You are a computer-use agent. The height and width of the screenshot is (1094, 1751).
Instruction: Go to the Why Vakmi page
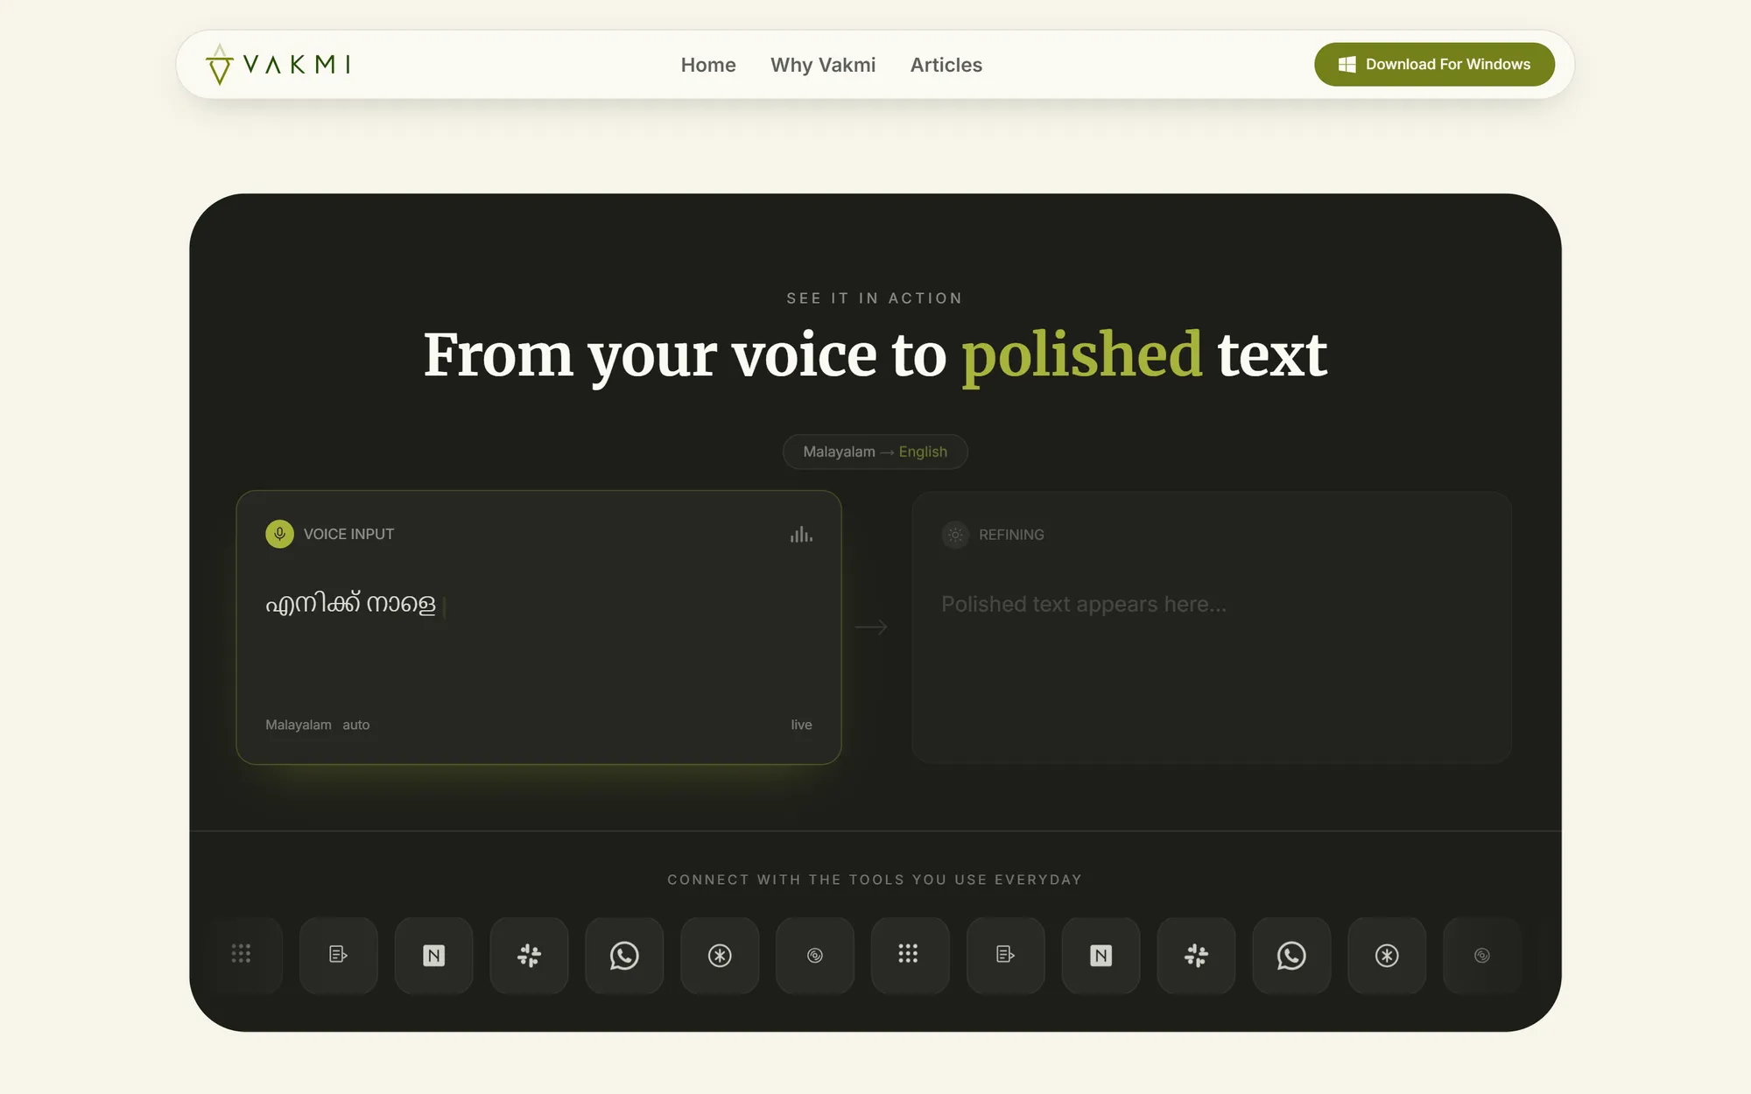pyautogui.click(x=823, y=65)
